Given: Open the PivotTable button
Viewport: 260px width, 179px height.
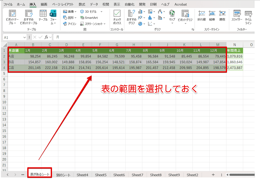Looking at the screenshot, I should [12, 17].
